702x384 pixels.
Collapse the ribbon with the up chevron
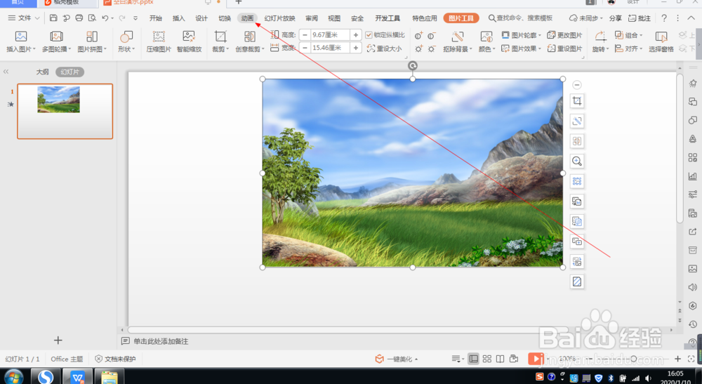[x=691, y=18]
